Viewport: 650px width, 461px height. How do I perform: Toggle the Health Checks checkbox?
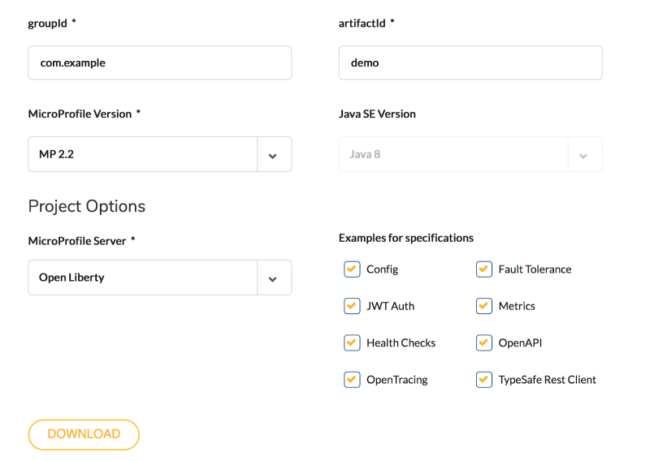(x=352, y=343)
